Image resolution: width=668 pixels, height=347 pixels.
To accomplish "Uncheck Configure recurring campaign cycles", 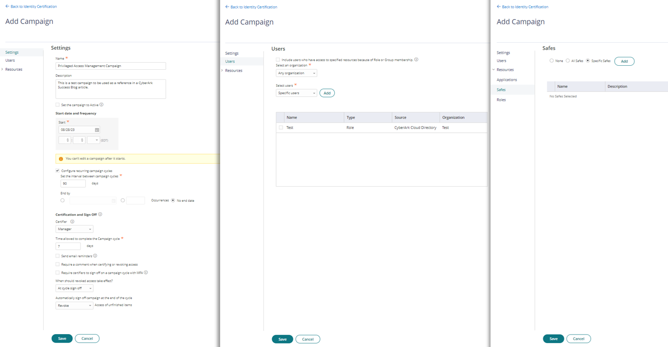I will coord(57,171).
